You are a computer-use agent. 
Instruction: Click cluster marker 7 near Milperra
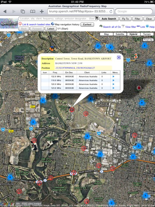click(x=100, y=154)
